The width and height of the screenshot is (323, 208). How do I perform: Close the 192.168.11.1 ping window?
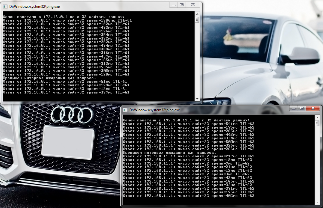coord(313,108)
